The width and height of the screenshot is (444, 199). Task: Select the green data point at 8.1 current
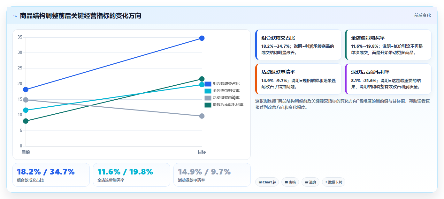pos(26,121)
